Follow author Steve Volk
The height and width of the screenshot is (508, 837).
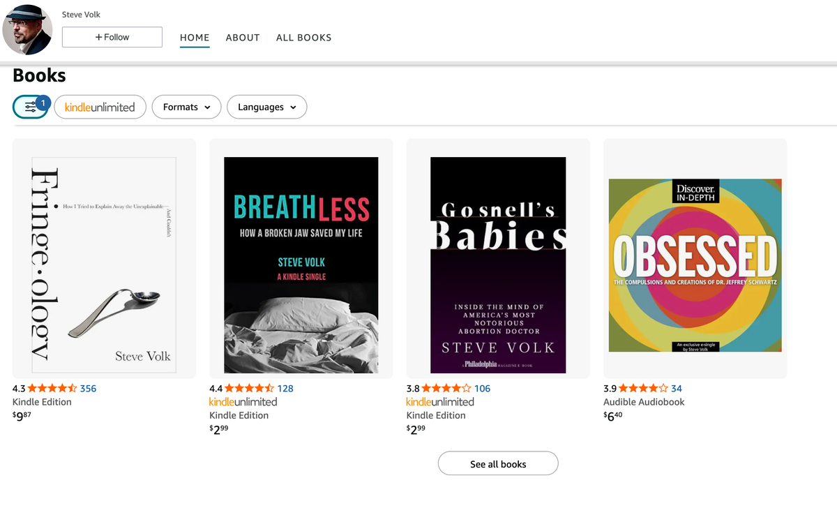point(112,37)
